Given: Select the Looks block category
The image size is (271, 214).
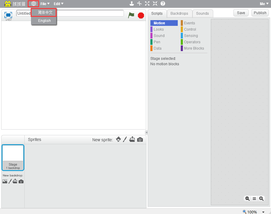Looking at the screenshot, I should click(x=159, y=29).
